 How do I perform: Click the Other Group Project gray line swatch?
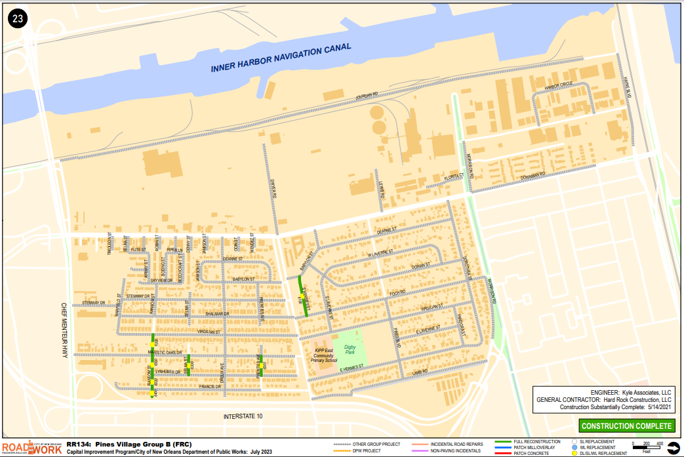pyautogui.click(x=342, y=445)
